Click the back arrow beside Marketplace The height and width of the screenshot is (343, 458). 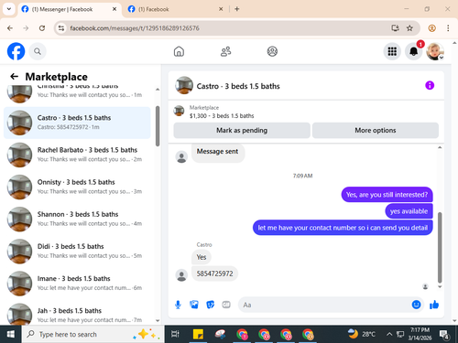pos(14,76)
